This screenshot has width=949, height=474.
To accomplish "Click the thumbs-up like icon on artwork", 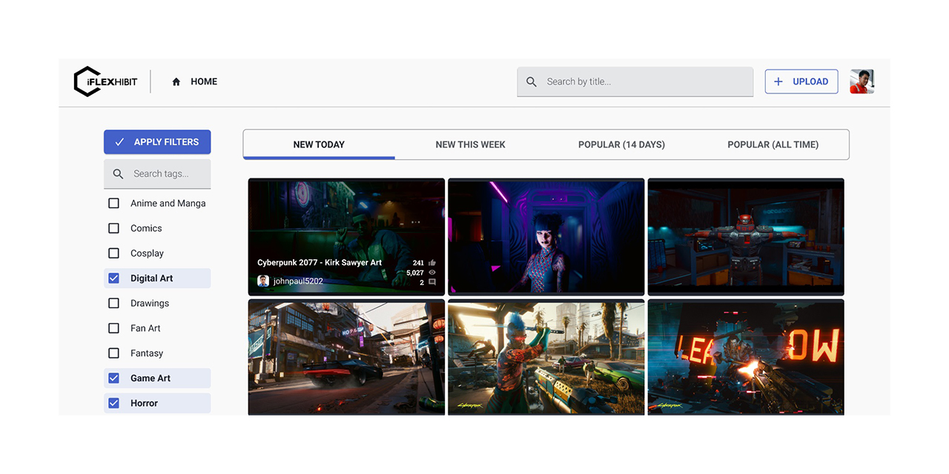I will 432,263.
